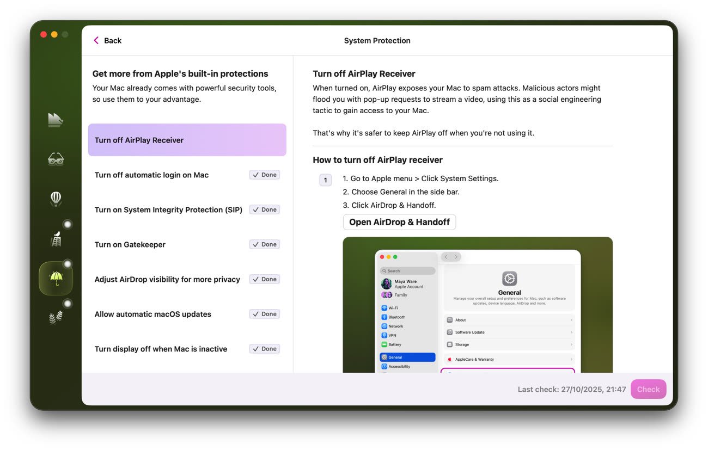This screenshot has height=450, width=708.
Task: Select Turn off automatic login on Mac
Action: pos(151,175)
